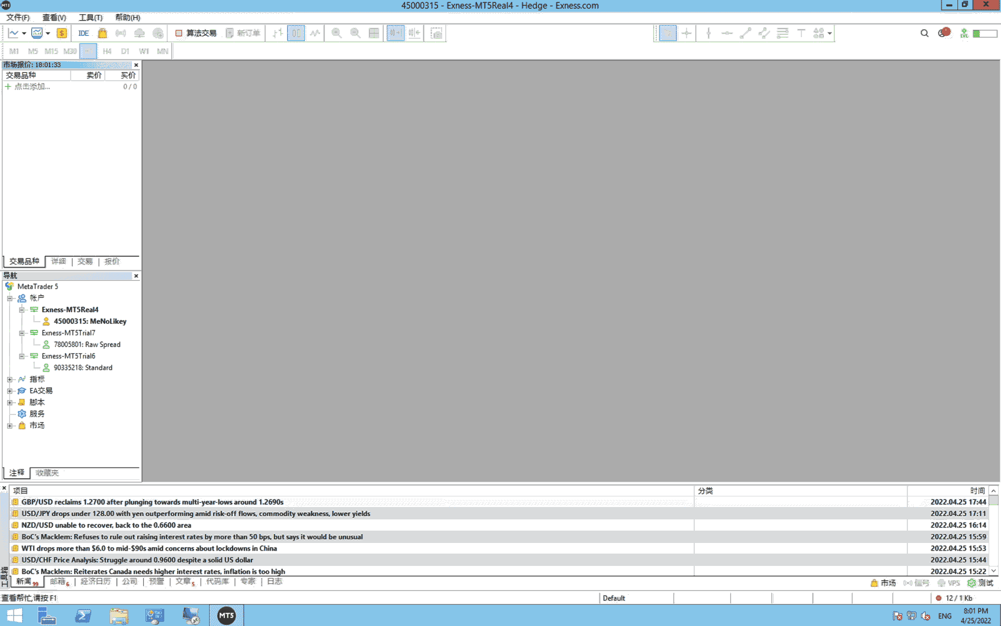Select the crosshair tool

click(687, 34)
